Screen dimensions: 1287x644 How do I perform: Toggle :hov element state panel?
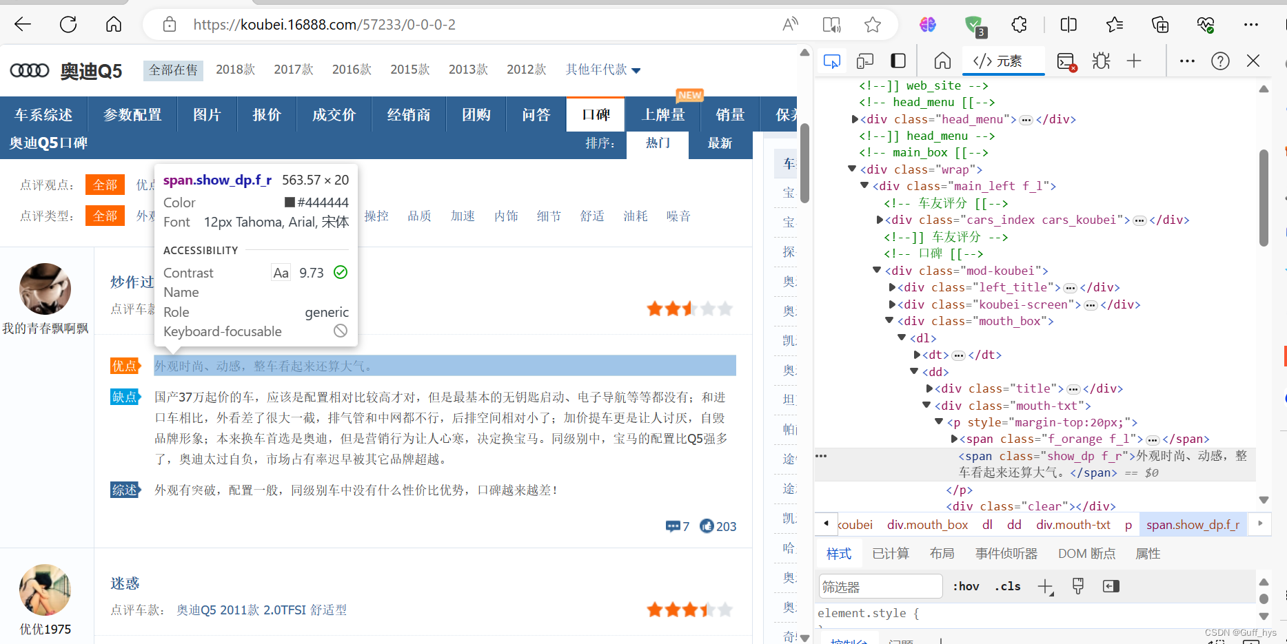966,587
